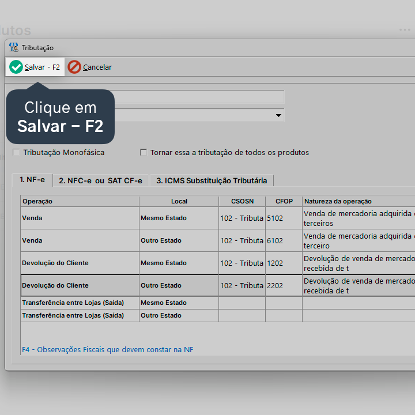
Task: Expand the dropdown arrow below the text field
Action: coord(278,115)
